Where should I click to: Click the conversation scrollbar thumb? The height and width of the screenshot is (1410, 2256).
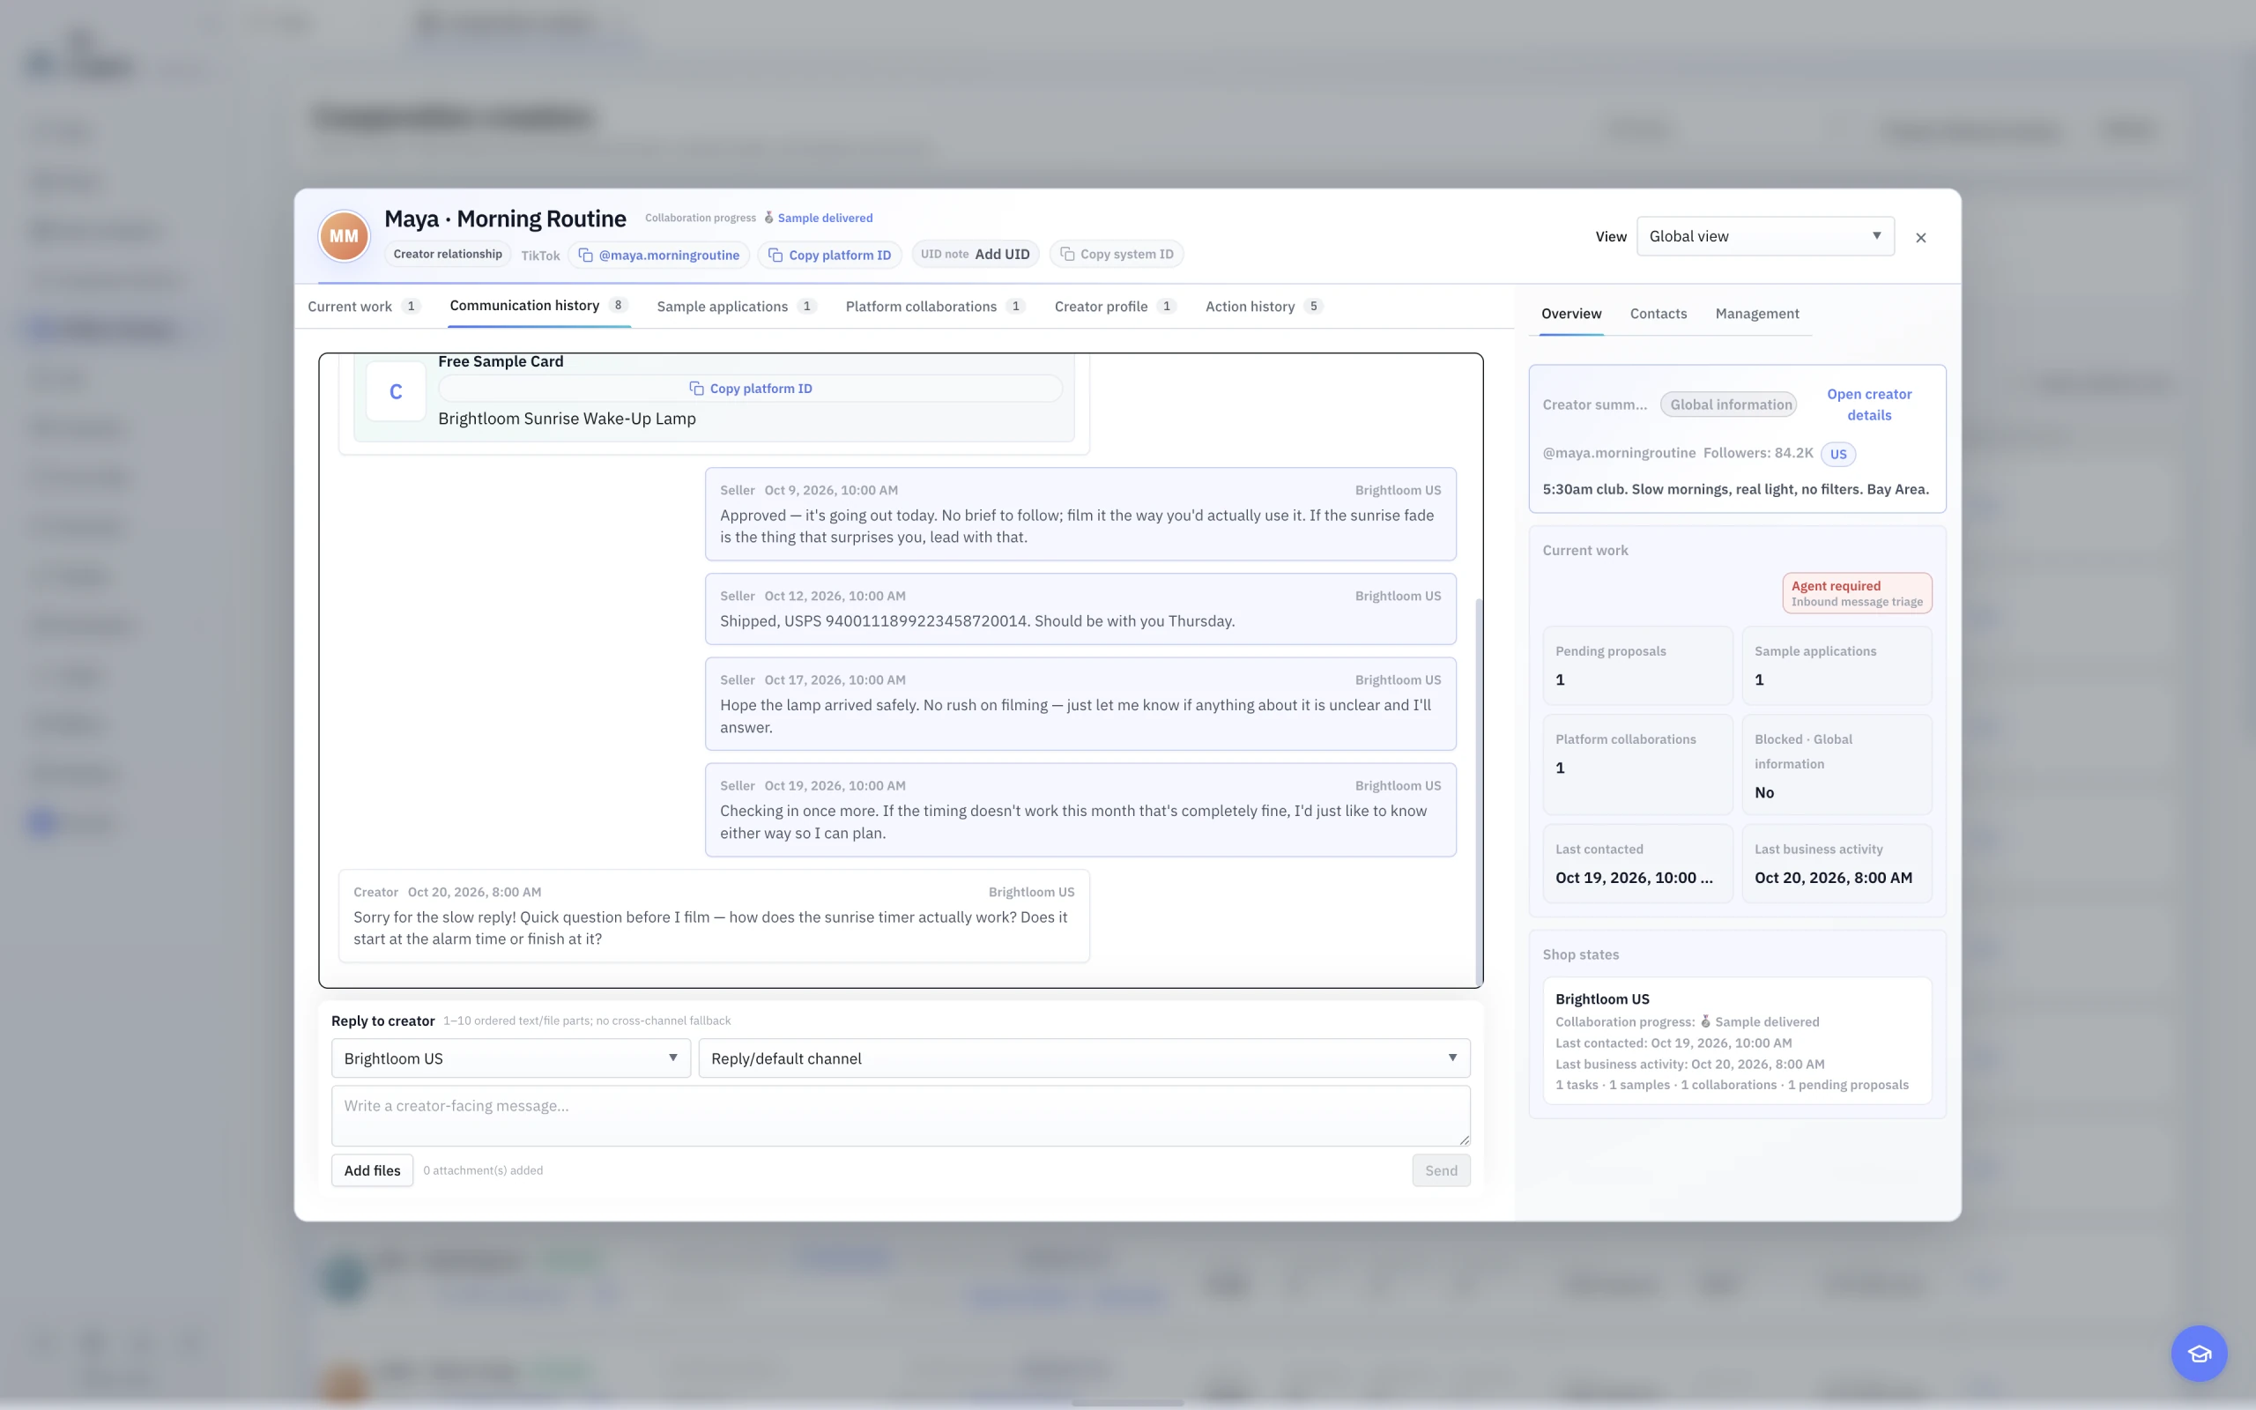[x=1478, y=792]
